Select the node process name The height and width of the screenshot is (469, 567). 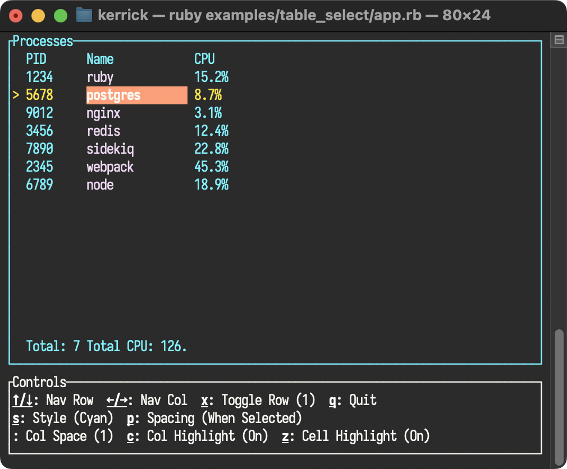[100, 185]
